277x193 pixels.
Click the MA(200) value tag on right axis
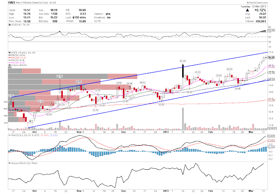(x=272, y=100)
